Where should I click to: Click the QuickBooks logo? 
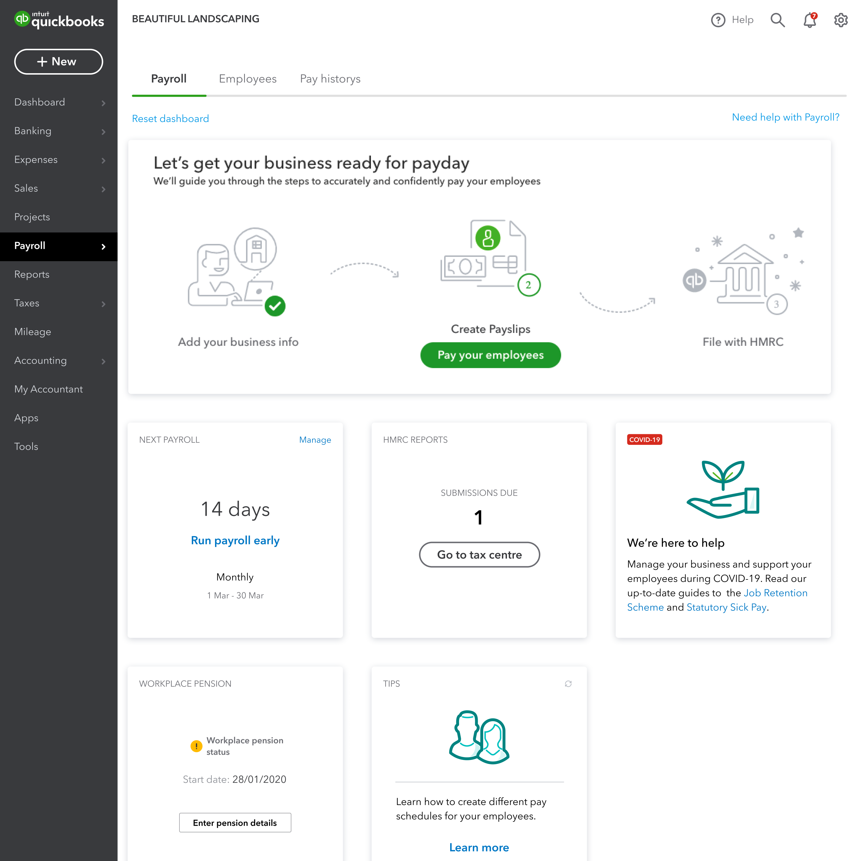click(59, 20)
